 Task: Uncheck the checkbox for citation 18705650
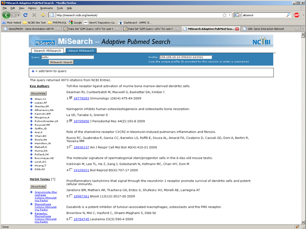(71, 121)
